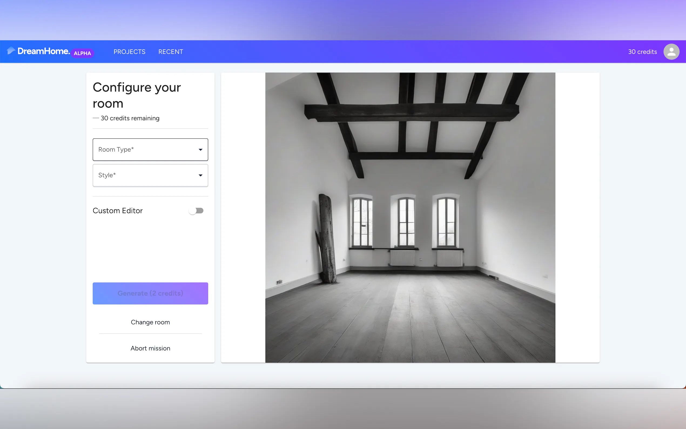Click the Change room button
686x429 pixels.
(150, 322)
